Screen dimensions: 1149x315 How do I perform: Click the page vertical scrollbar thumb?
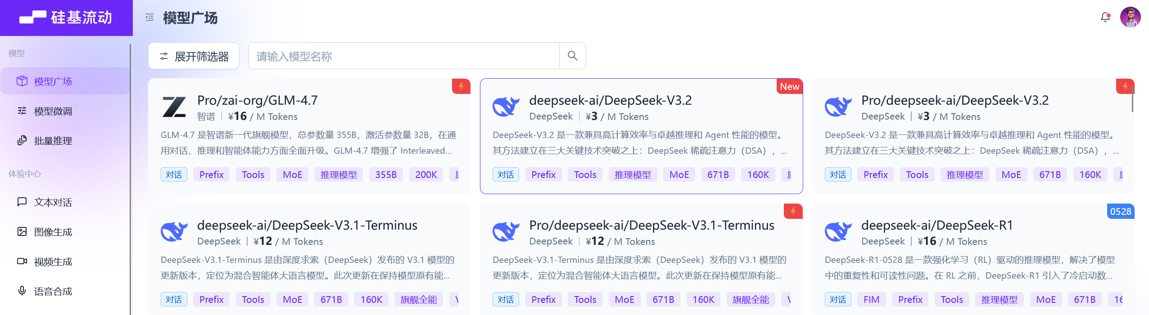[1132, 99]
